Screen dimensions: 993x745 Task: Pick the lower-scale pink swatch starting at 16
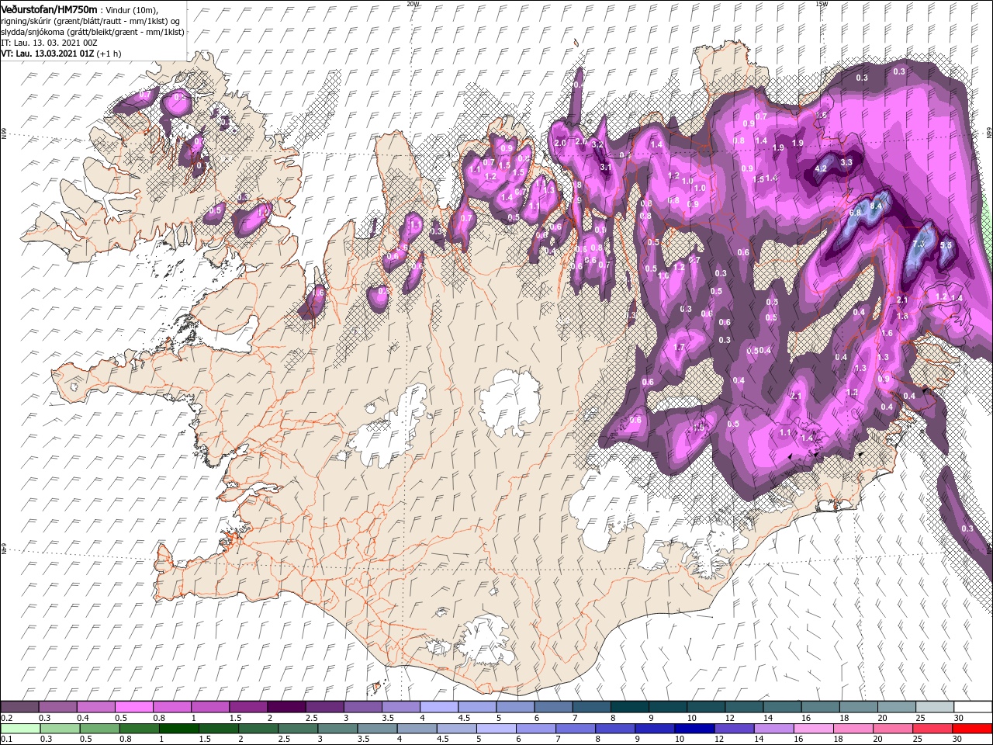tap(813, 729)
